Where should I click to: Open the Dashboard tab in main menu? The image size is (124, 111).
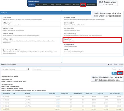click(32, 5)
